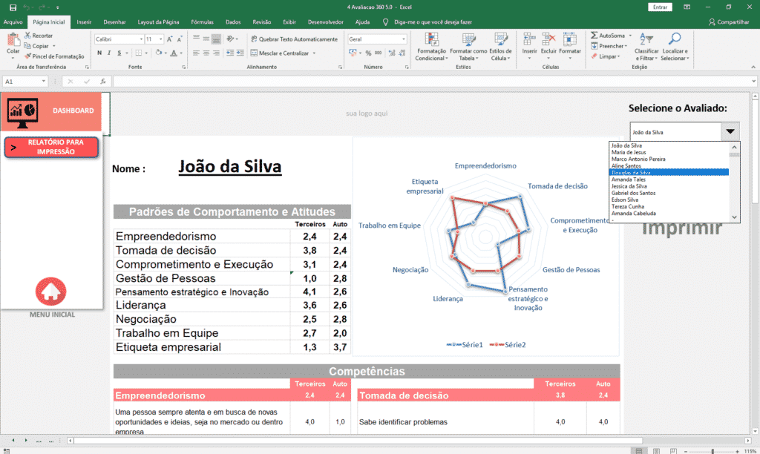Screen dimensions: 760x454
Task: Open Formatar como Tabela
Action: click(468, 47)
